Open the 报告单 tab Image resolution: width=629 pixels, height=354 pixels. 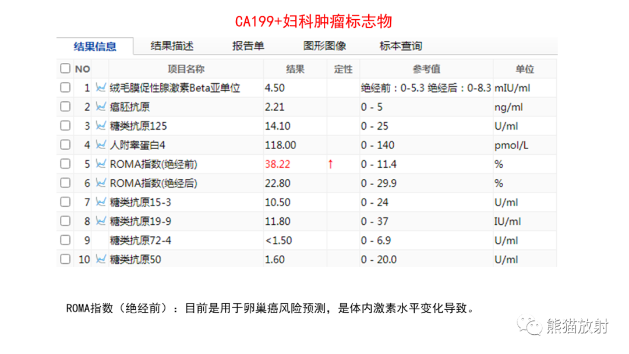(248, 46)
